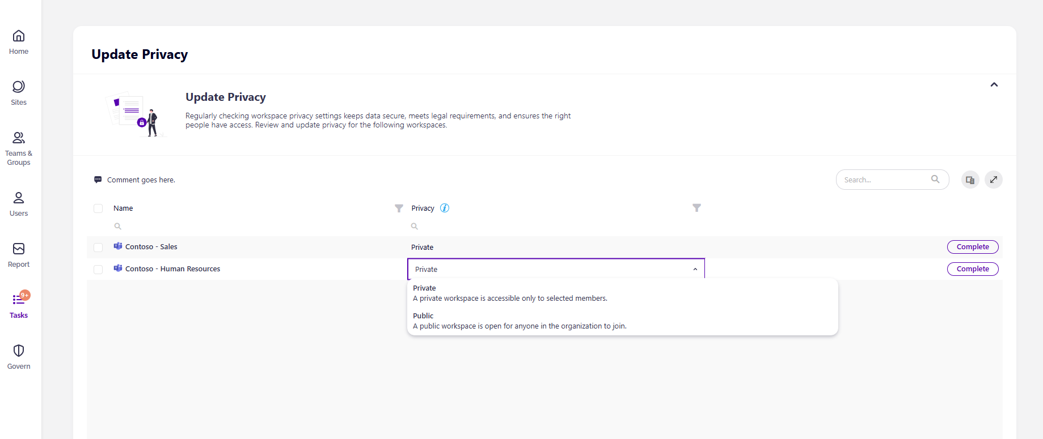Filter the Name column

click(399, 208)
